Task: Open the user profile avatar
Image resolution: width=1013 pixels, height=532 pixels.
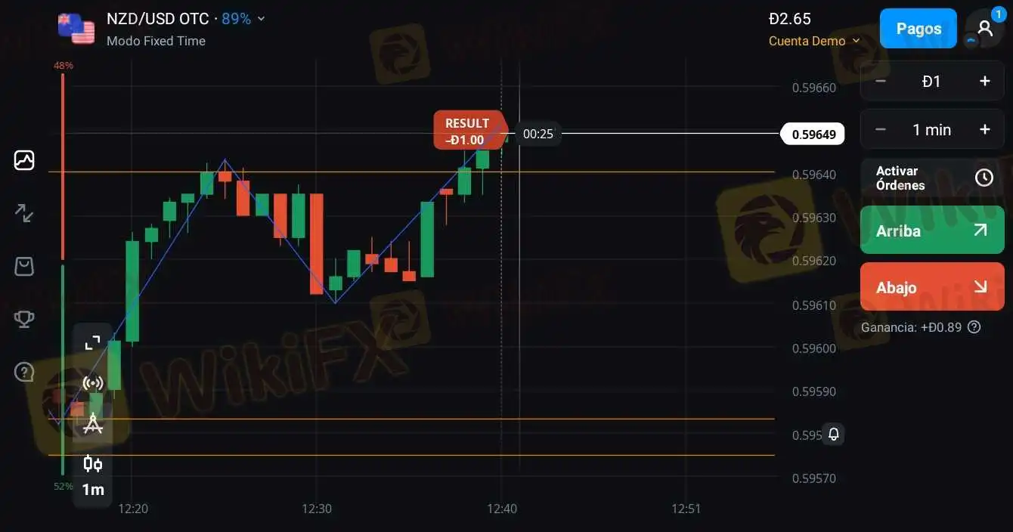Action: pos(984,29)
